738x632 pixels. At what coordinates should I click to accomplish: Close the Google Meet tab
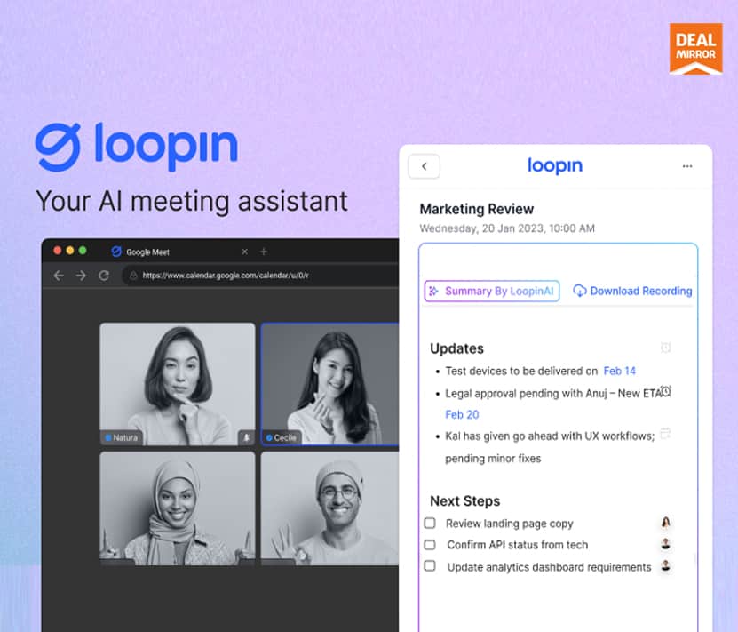click(x=245, y=252)
